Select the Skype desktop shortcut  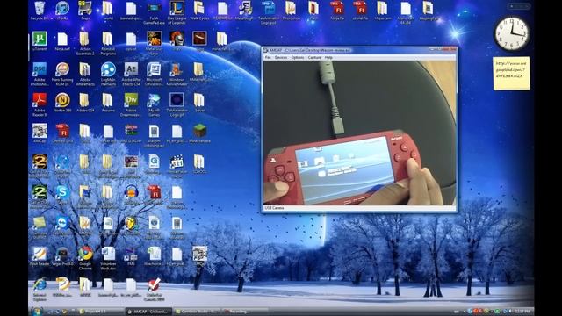pos(62,194)
